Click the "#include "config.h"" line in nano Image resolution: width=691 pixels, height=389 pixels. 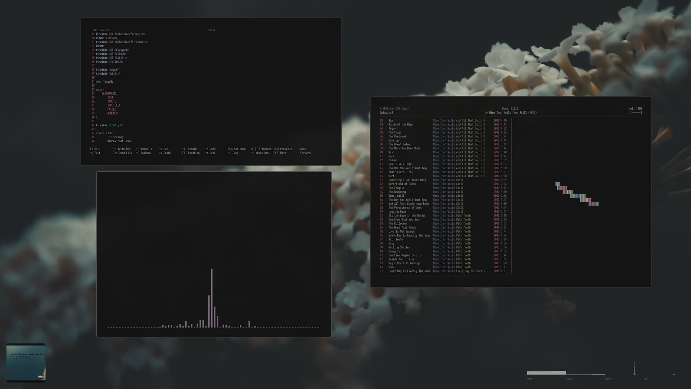109,125
